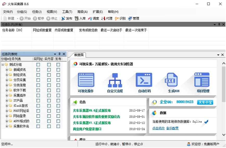Select the 采集软件名 tree item
This screenshot has height=148, width=226.
pos(21,126)
